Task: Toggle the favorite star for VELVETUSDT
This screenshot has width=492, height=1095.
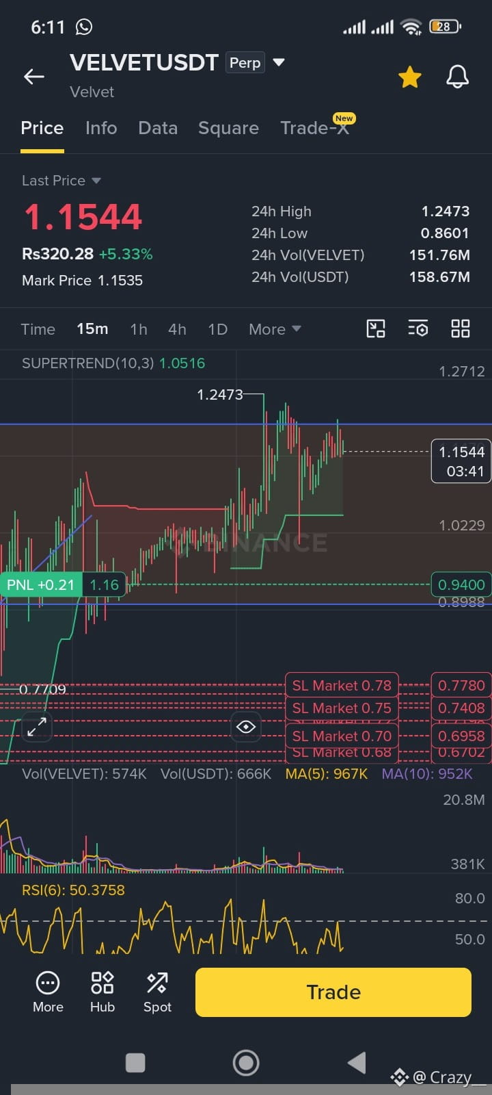Action: pyautogui.click(x=410, y=77)
